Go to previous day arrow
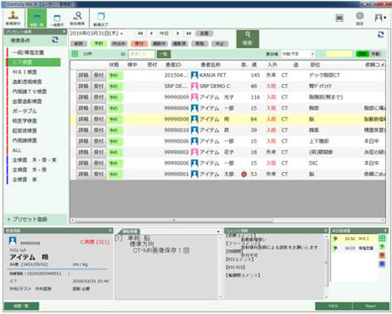This screenshot has height=314, width=392. [151, 34]
